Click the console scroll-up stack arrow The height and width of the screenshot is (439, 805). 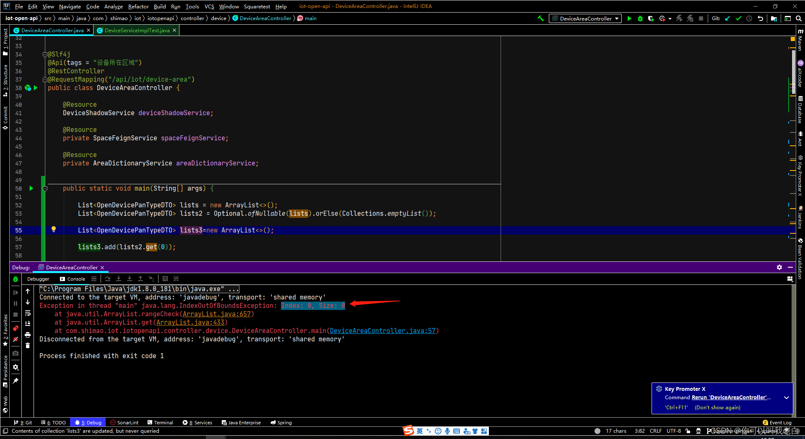click(28, 291)
